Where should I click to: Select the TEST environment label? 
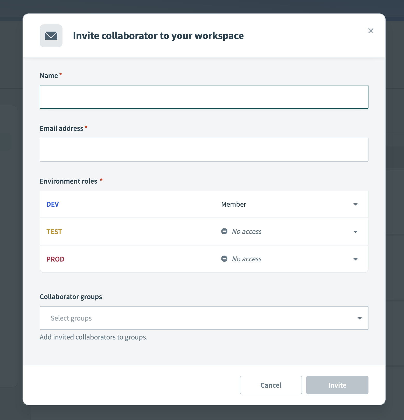tap(54, 232)
